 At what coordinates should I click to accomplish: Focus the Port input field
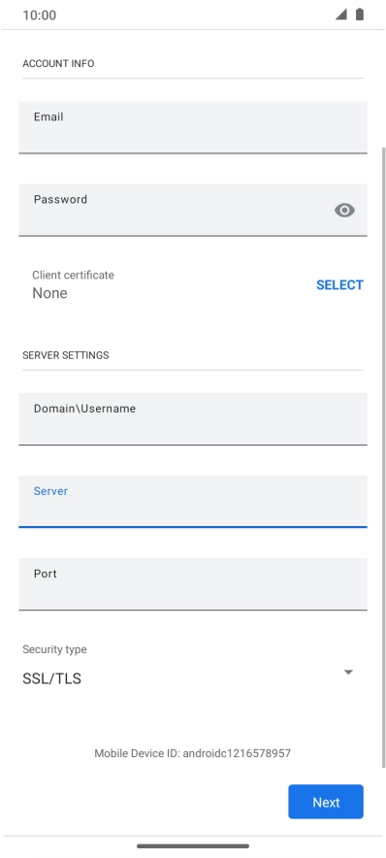(192, 584)
